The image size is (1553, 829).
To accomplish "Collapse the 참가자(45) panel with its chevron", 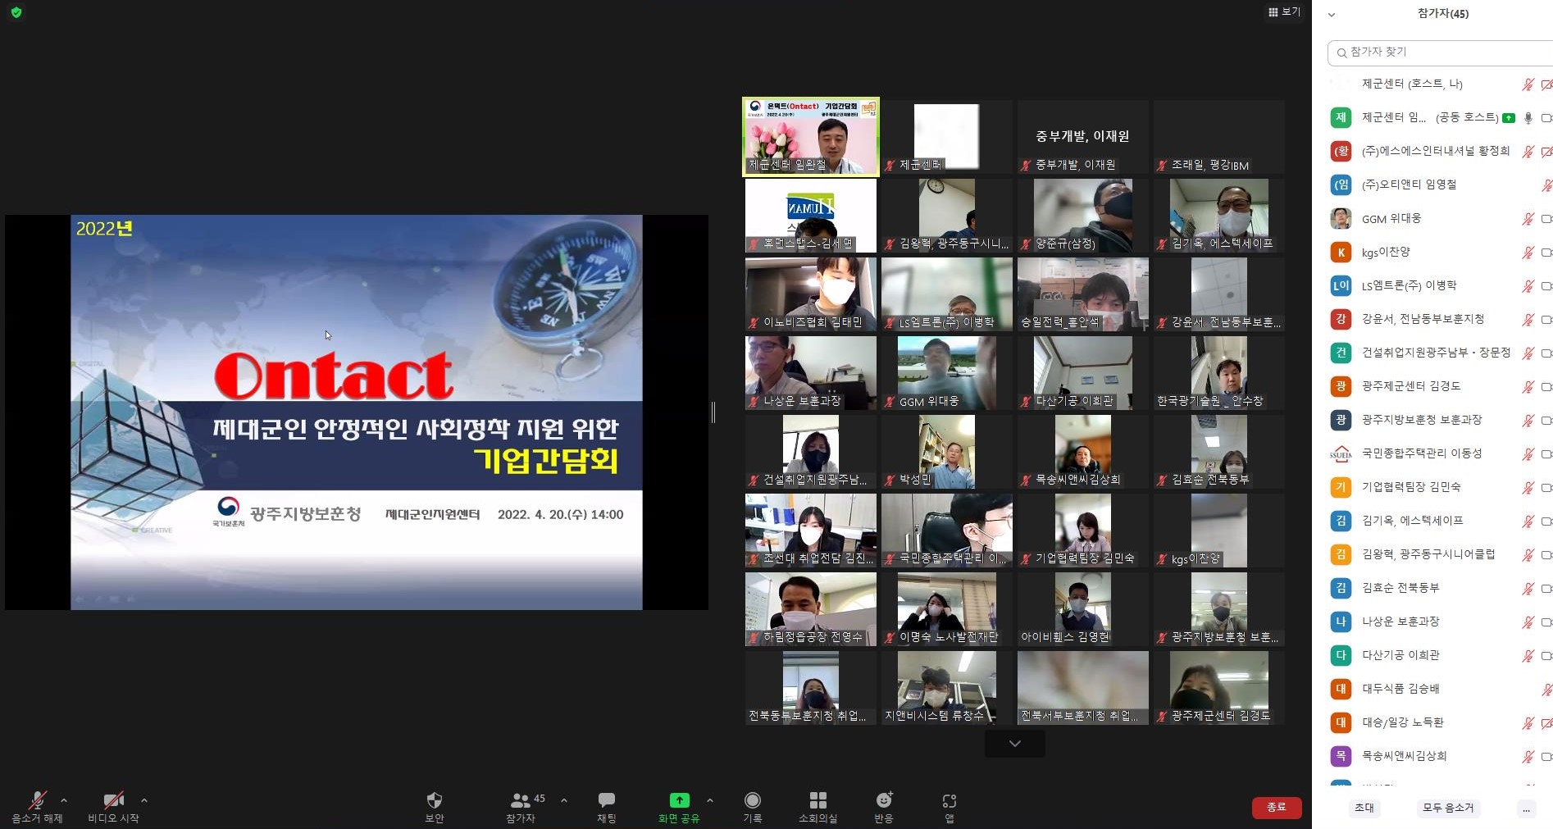I will [1332, 15].
